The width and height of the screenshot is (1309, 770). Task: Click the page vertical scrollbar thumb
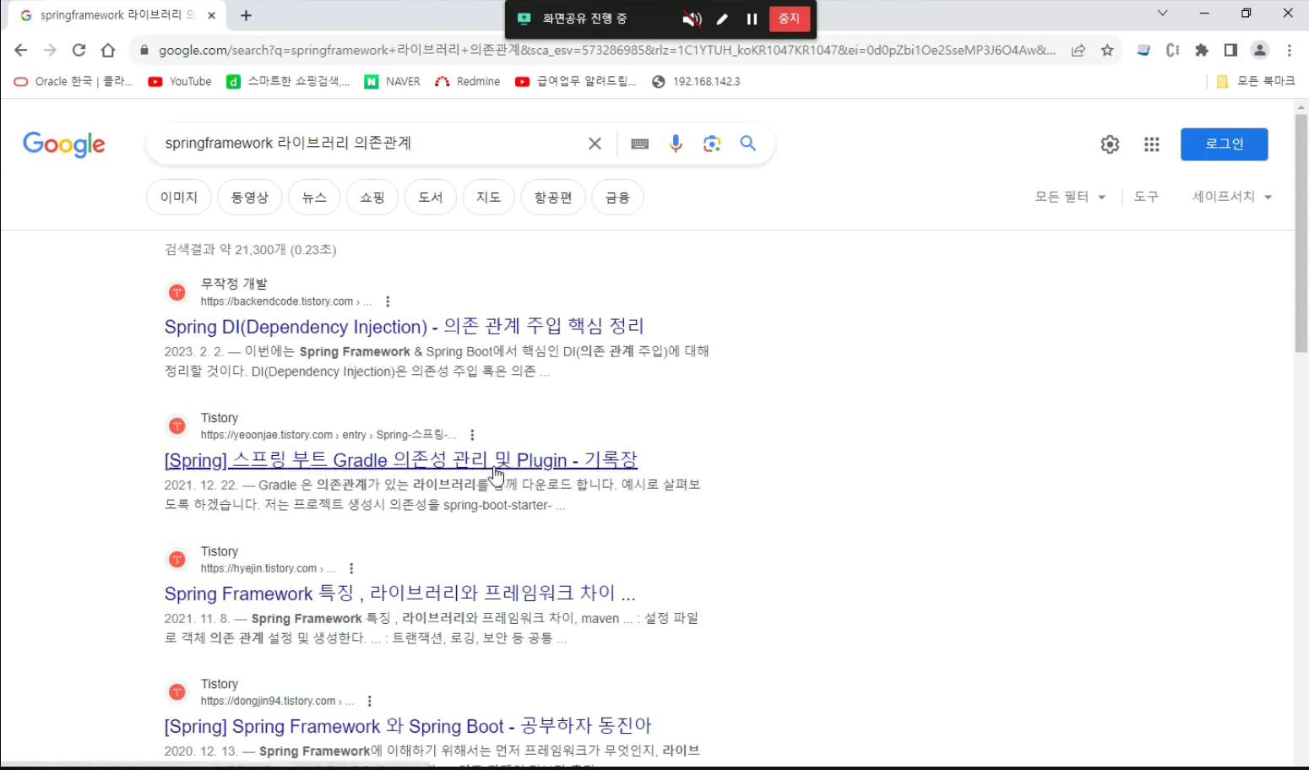1301,232
